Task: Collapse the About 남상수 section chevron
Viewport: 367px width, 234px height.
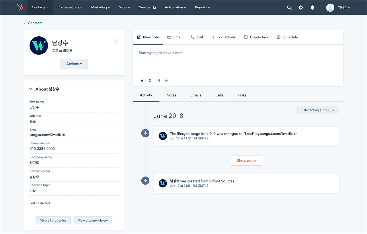Action: pos(31,89)
